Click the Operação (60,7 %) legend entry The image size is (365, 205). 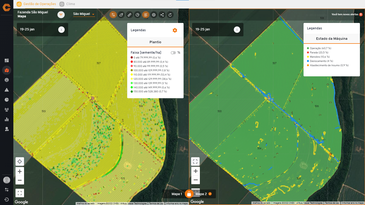[x=319, y=48]
